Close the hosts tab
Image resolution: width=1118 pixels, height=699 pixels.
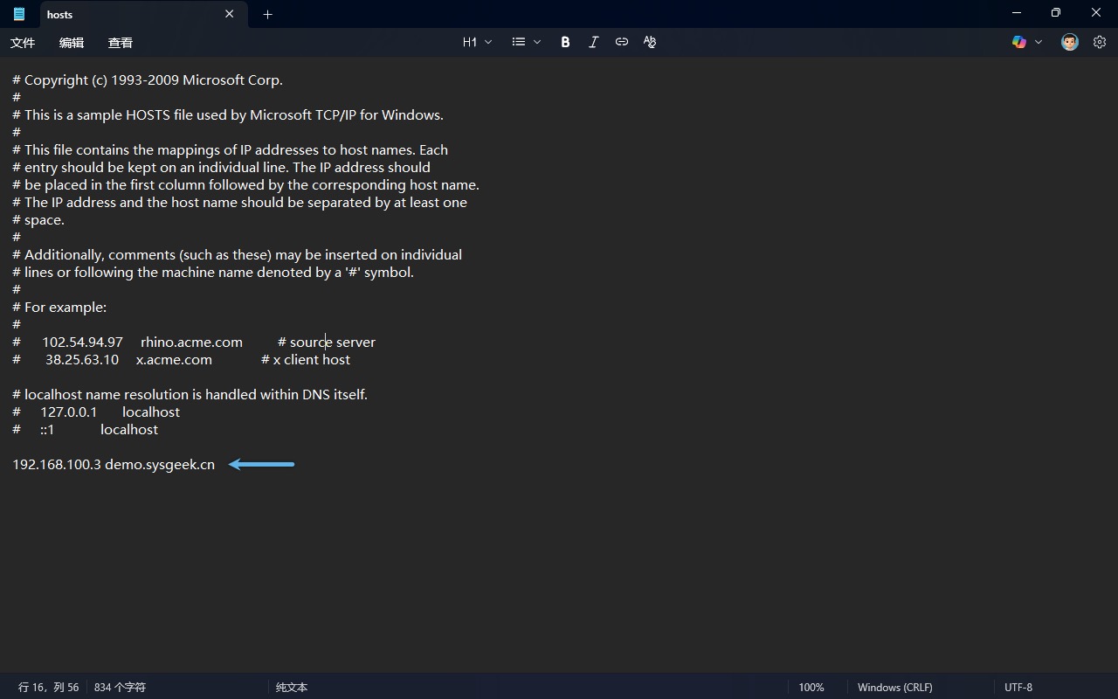coord(230,14)
